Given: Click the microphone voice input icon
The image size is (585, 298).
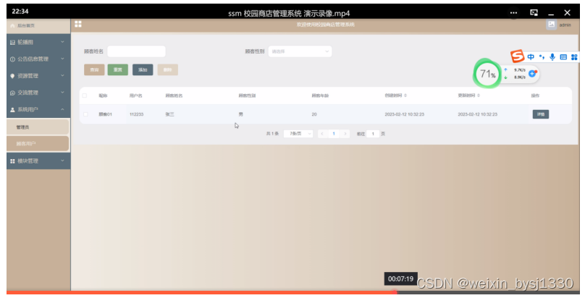Looking at the screenshot, I should [x=552, y=57].
